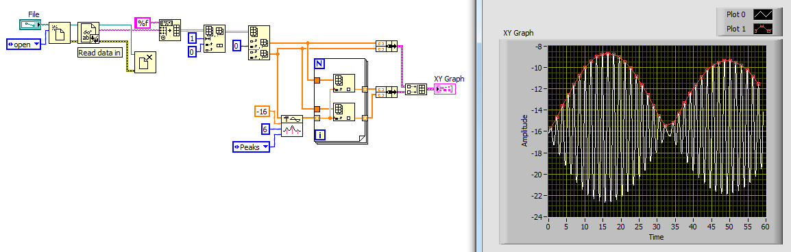Click the 'Read data in' label

(100, 53)
